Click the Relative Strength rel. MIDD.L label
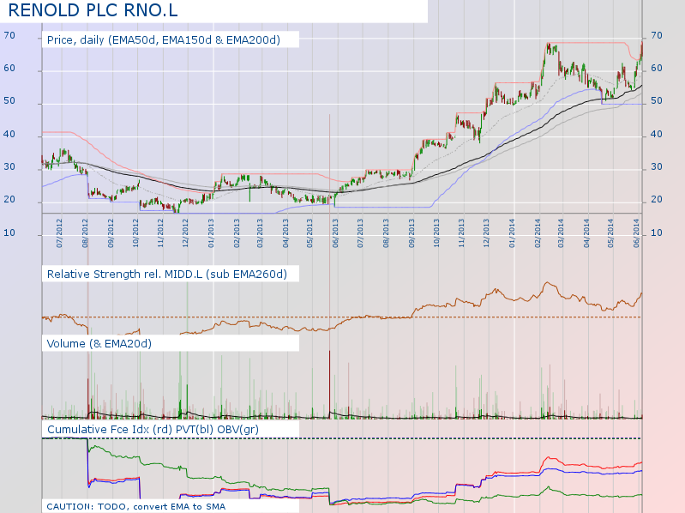Image resolution: width=685 pixels, height=513 pixels. [x=167, y=274]
